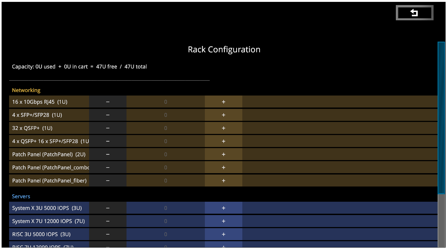The image size is (448, 250).
Task: Add a PatchPanel_fiber patch panel
Action: click(223, 181)
